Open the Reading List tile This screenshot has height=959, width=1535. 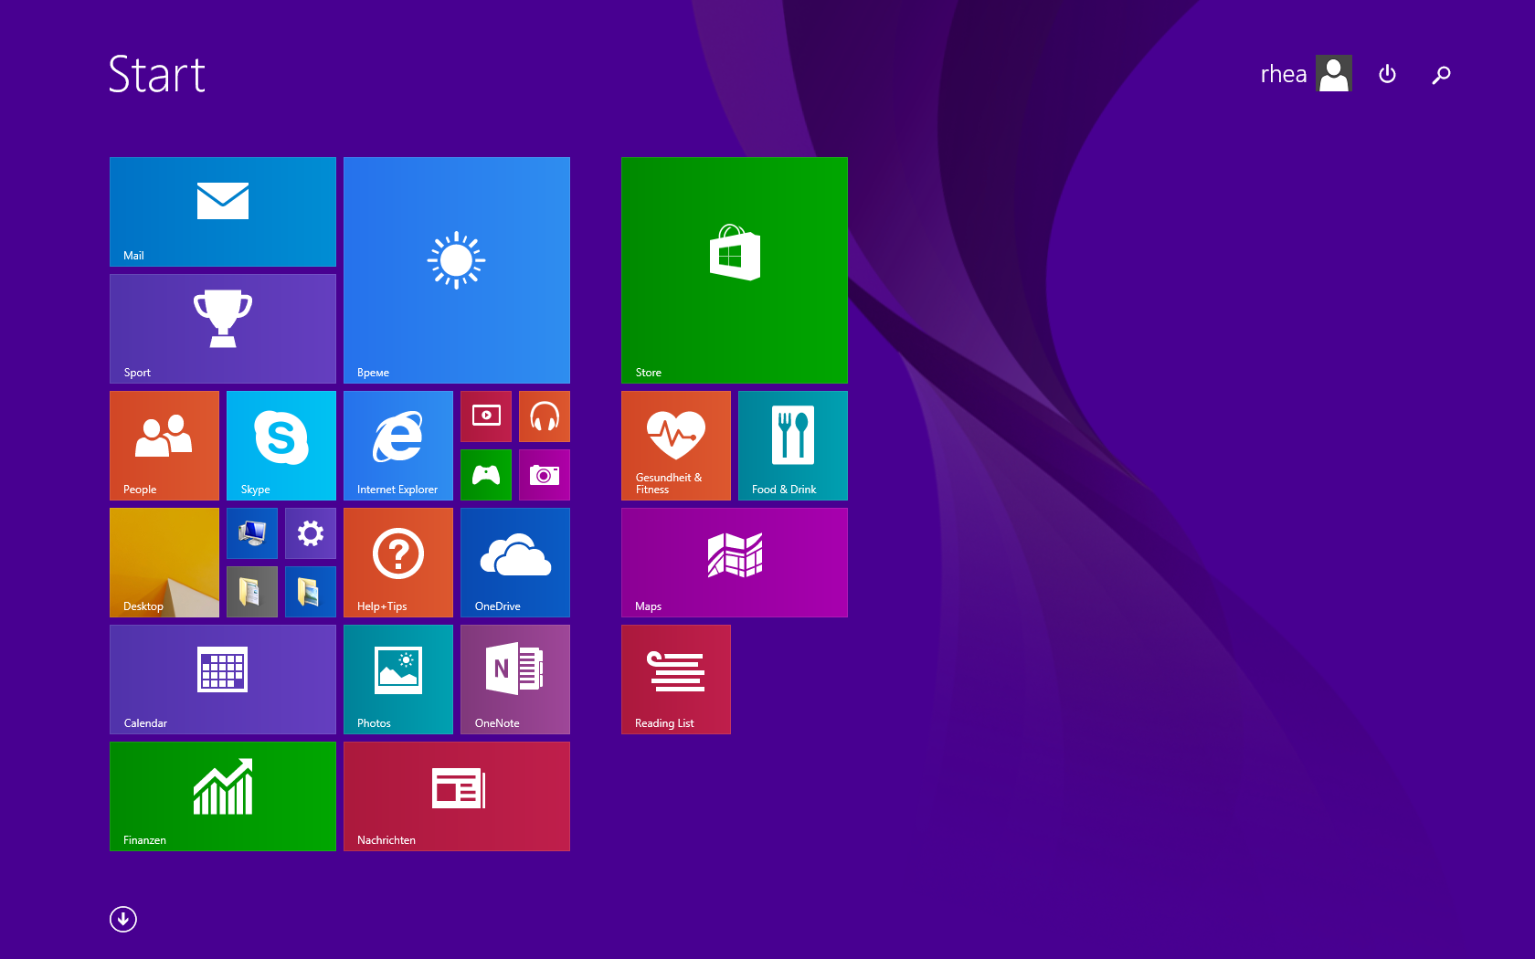point(675,679)
